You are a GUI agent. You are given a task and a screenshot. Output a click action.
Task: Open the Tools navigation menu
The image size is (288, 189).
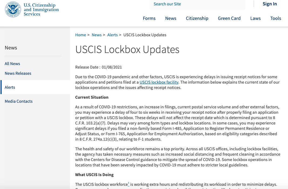click(x=276, y=18)
